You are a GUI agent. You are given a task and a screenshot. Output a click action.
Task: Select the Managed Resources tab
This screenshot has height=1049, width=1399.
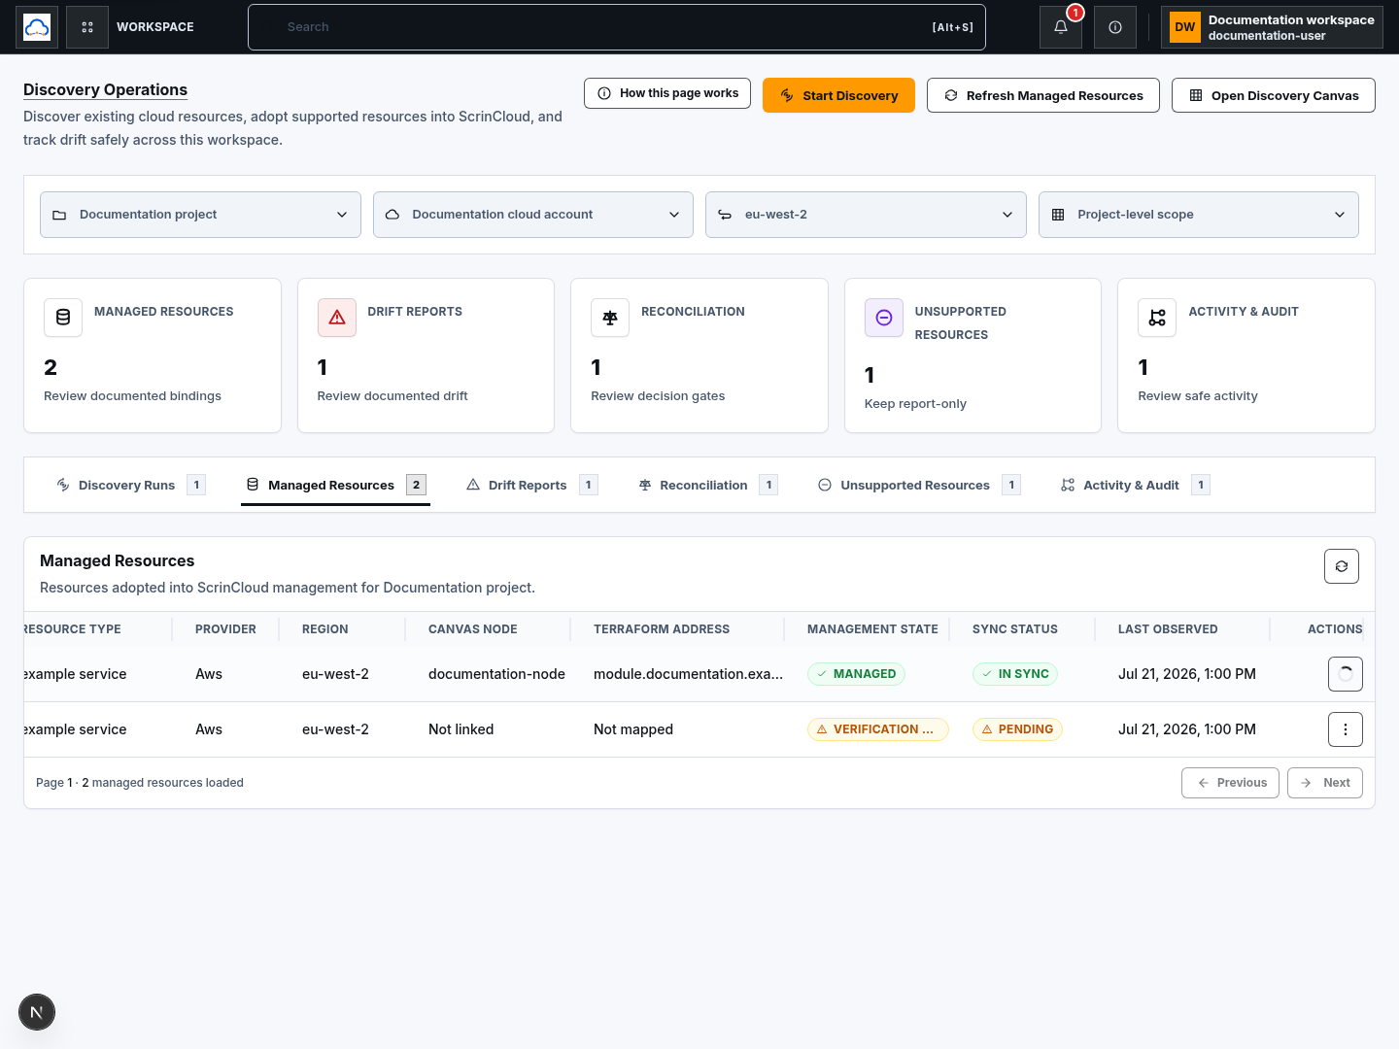tap(335, 485)
